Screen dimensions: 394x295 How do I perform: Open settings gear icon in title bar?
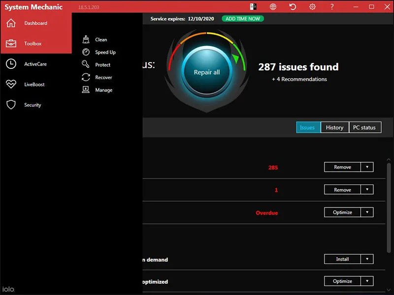[x=312, y=7]
